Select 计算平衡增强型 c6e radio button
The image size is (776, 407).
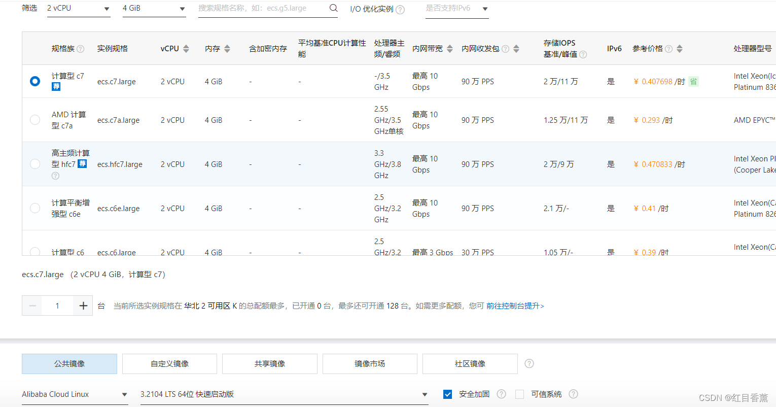coord(35,208)
